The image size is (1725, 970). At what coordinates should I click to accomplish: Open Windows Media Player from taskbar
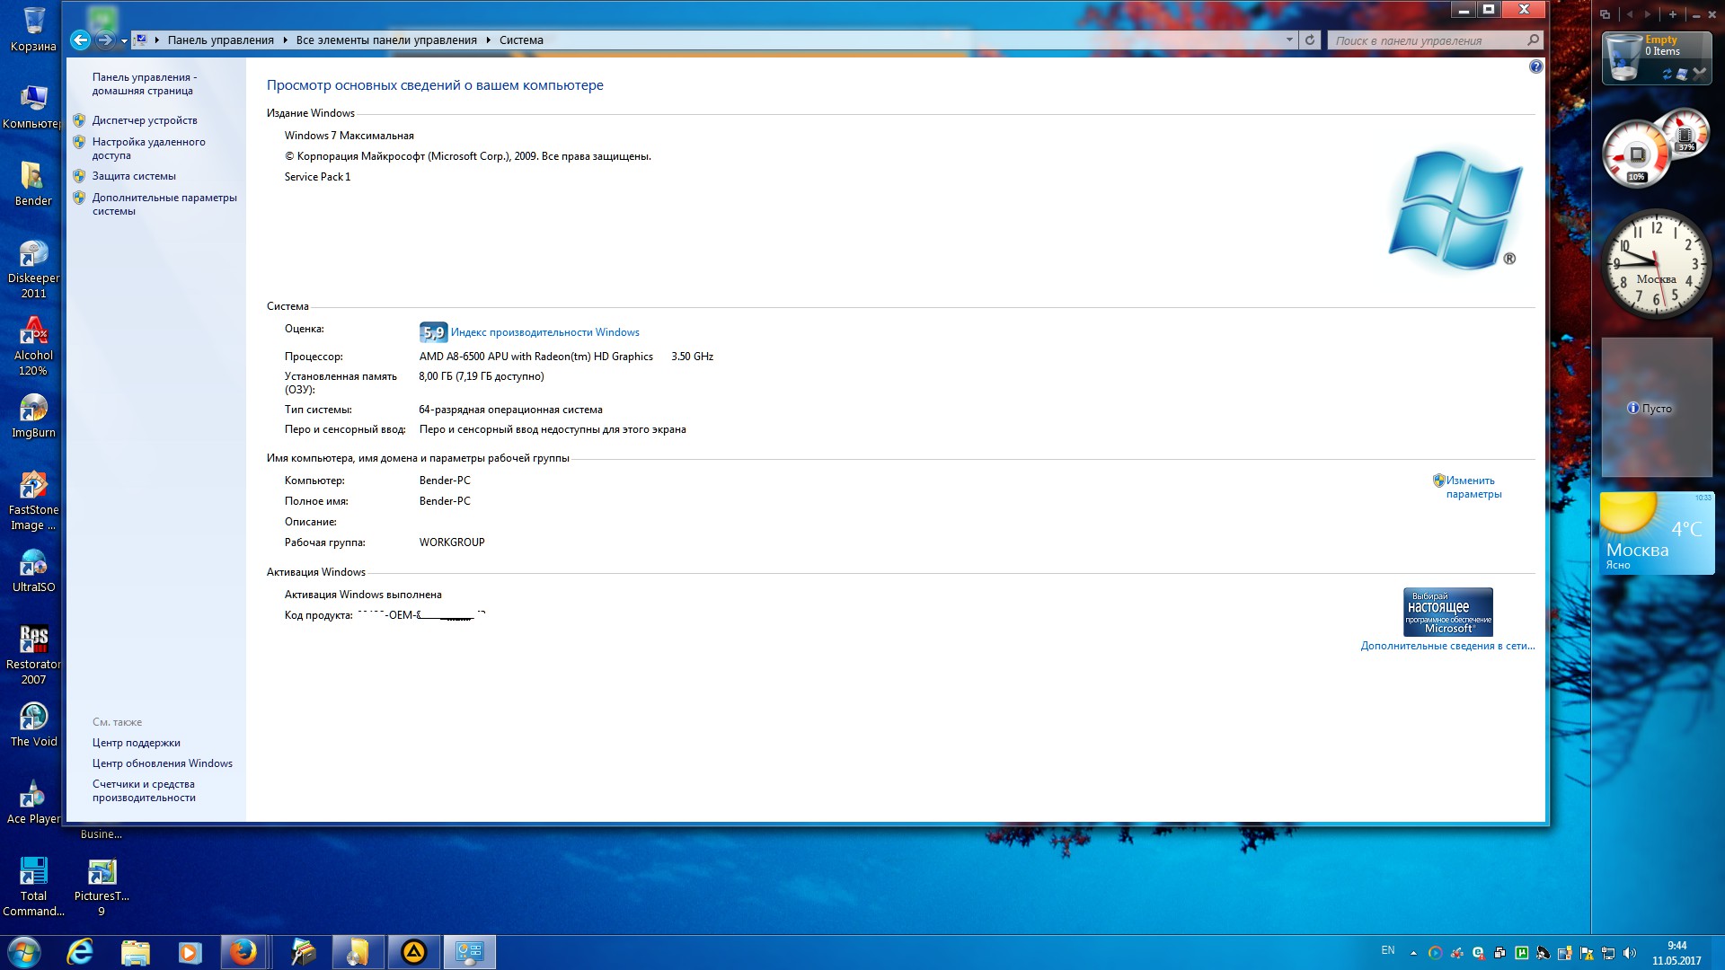[190, 952]
